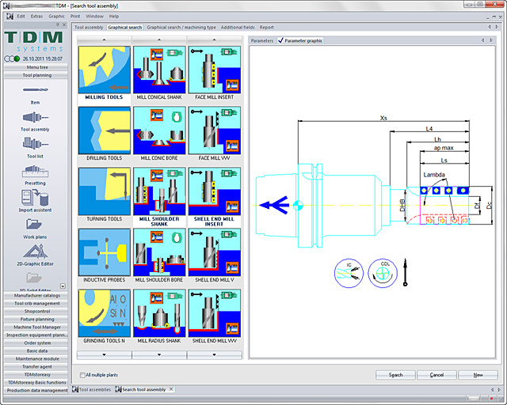
Task: Choose the MILL CONIC BORE tile
Action: pos(159,131)
